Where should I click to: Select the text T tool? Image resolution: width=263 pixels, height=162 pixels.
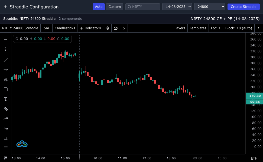tap(6, 99)
